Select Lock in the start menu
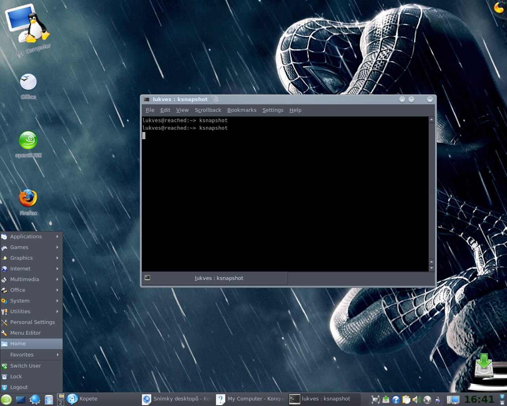Viewport: 507px width, 406px height. pos(31,377)
